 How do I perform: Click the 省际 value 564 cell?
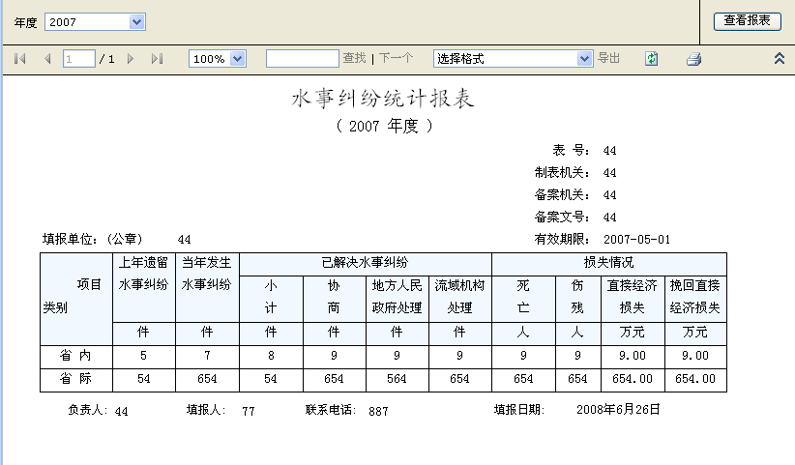pyautogui.click(x=397, y=379)
